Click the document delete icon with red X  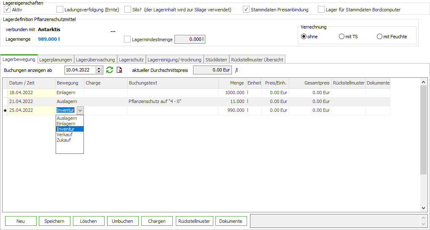[119, 70]
